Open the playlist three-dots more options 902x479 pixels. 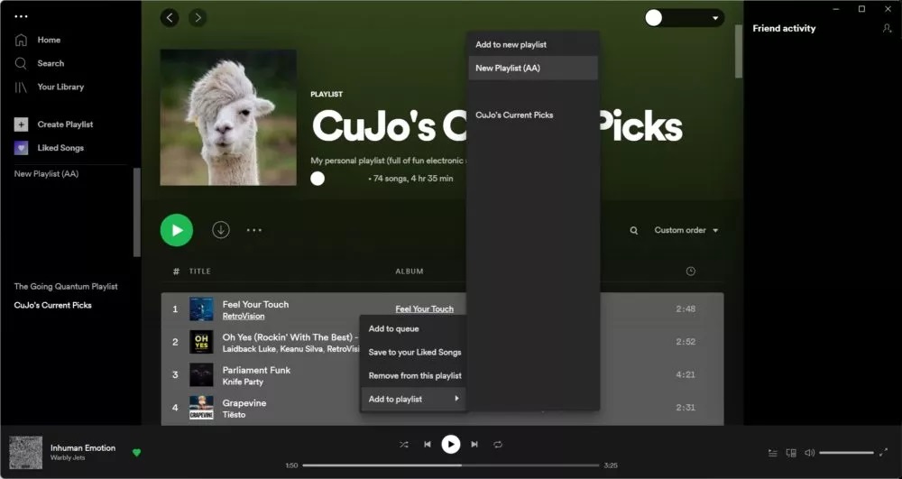254,230
